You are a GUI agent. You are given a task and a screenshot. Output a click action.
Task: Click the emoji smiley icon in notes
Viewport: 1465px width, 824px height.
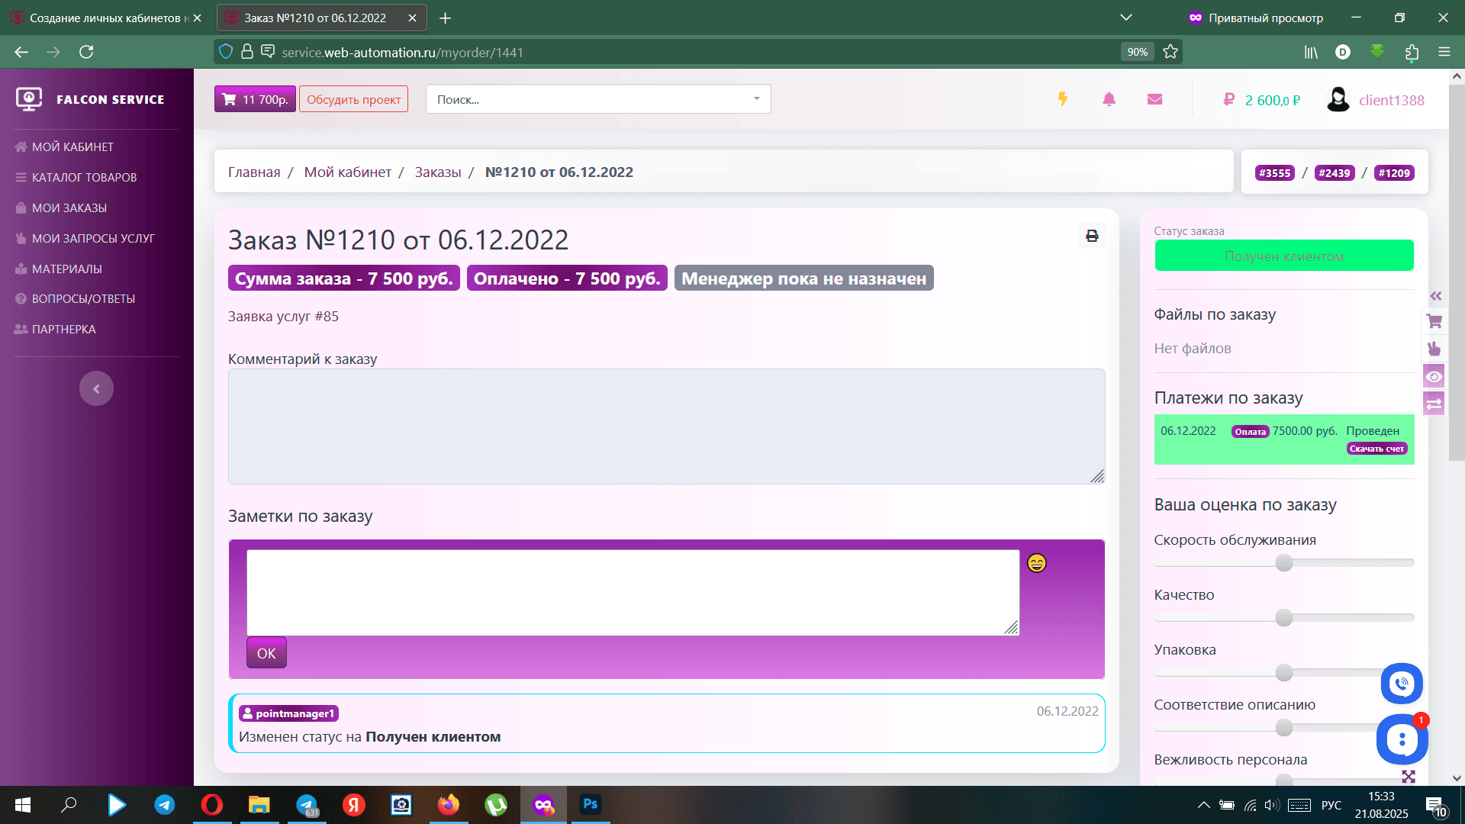tap(1036, 563)
